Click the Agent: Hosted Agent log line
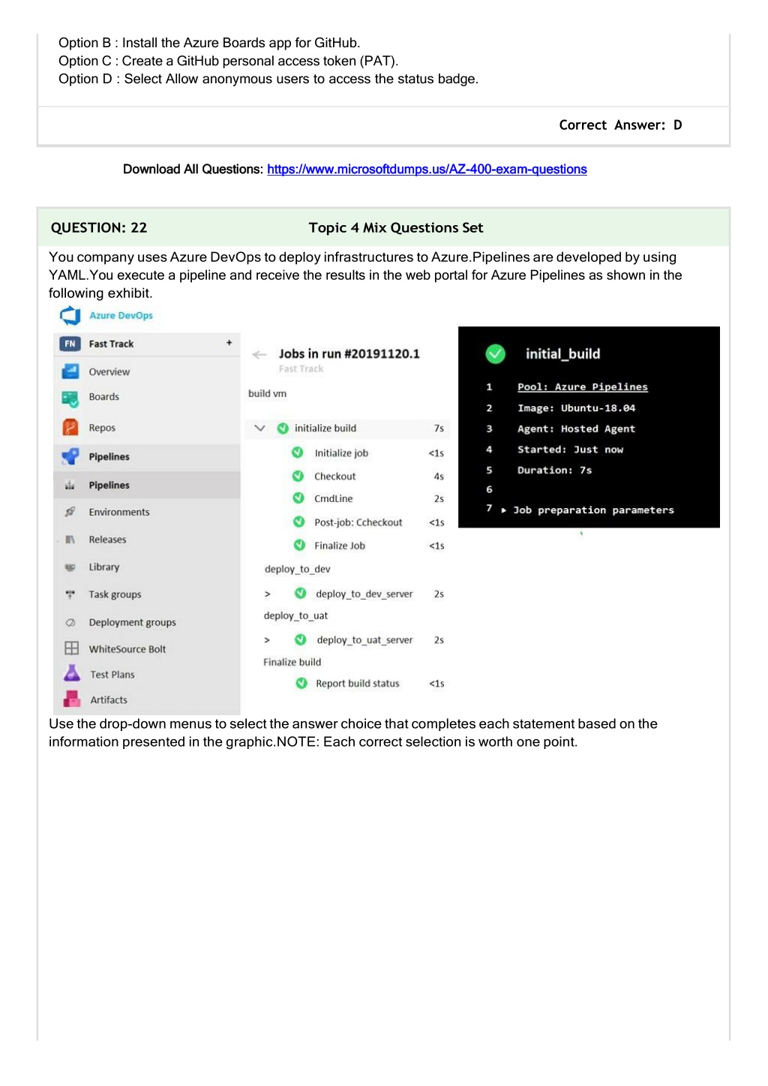The width and height of the screenshot is (768, 1086). click(576, 429)
